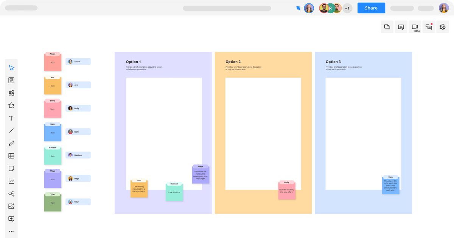Open the sticky note tool

[x=11, y=168]
